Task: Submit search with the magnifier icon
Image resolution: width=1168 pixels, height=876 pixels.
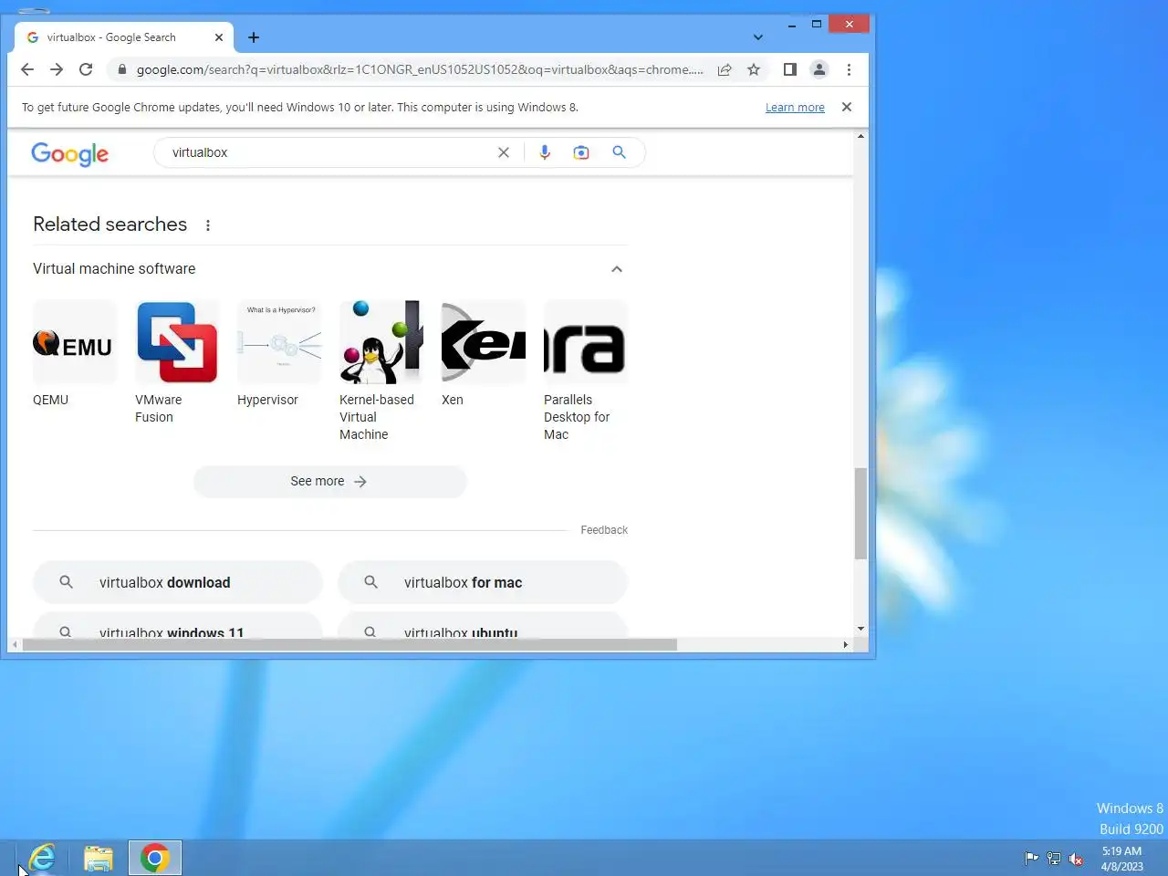Action: click(x=619, y=152)
